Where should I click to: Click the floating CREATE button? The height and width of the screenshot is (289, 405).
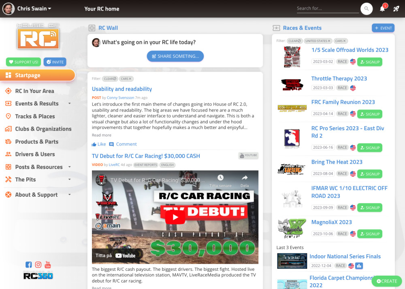(x=387, y=281)
